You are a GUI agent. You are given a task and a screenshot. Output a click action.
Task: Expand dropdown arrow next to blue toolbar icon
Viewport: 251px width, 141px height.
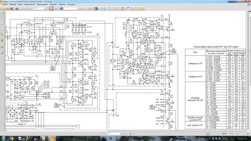(x=99, y=8)
